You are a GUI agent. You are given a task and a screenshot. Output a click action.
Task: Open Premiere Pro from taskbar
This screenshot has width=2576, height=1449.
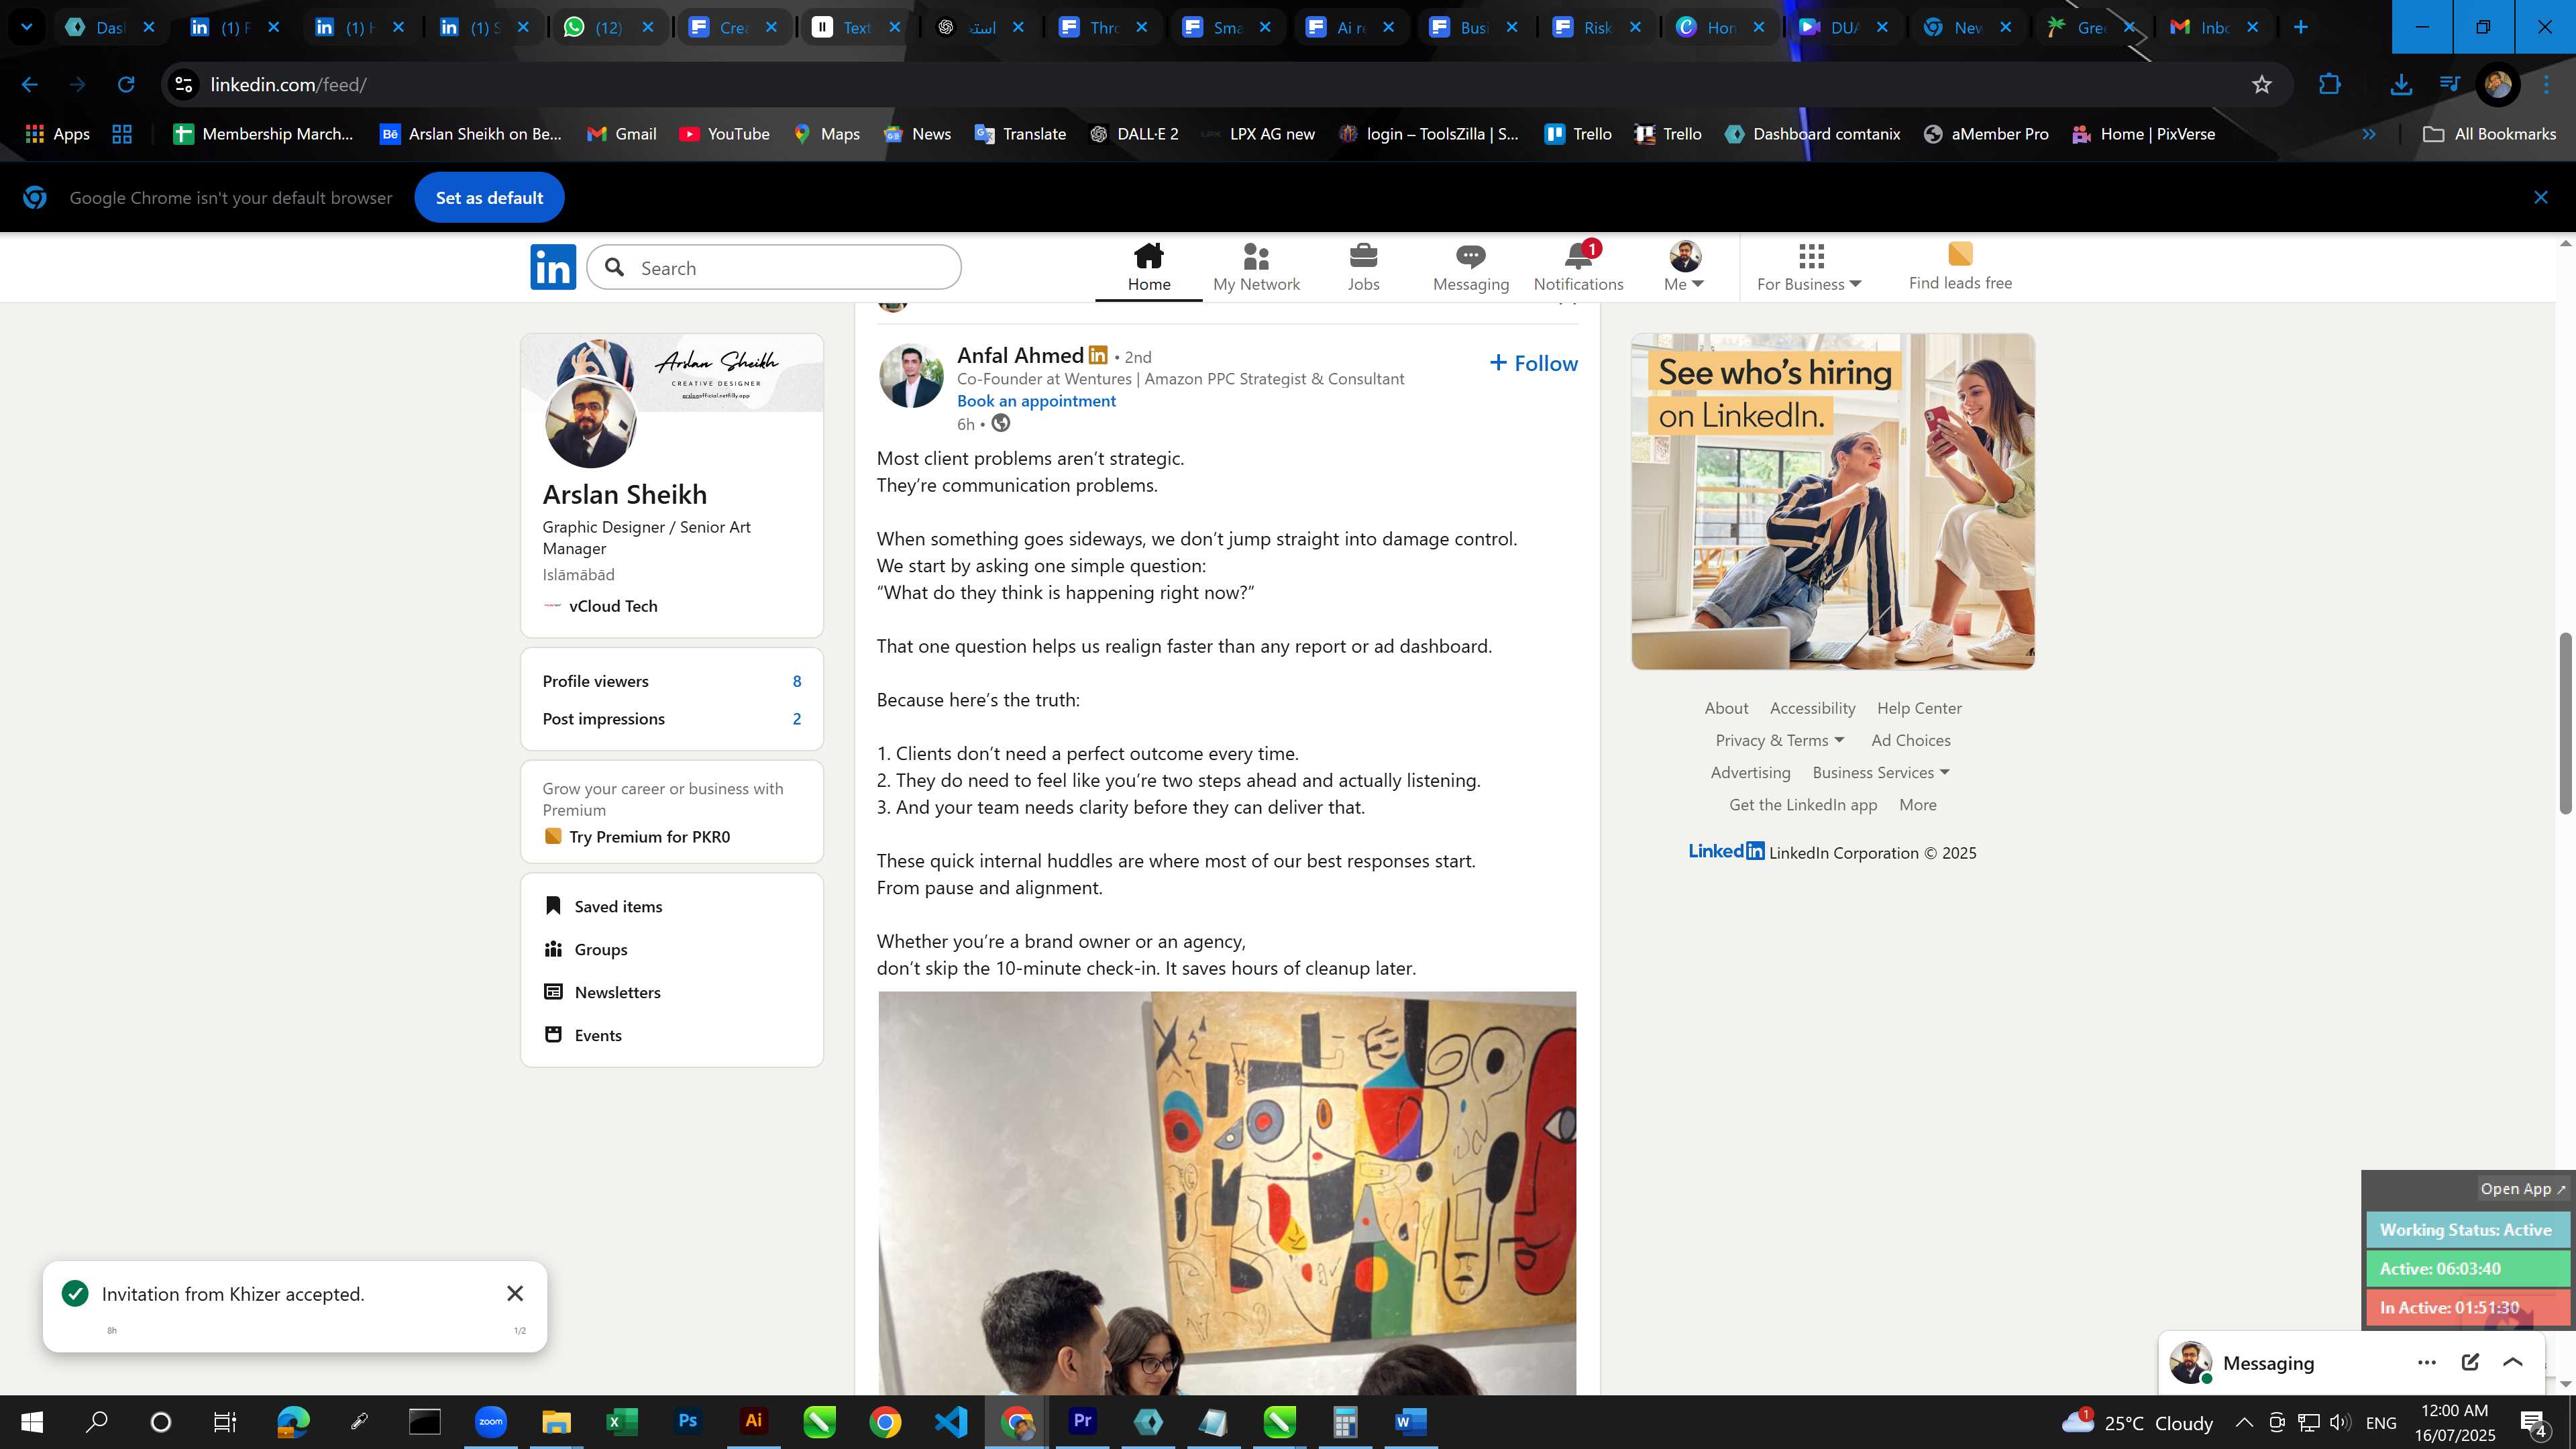click(x=1082, y=1421)
